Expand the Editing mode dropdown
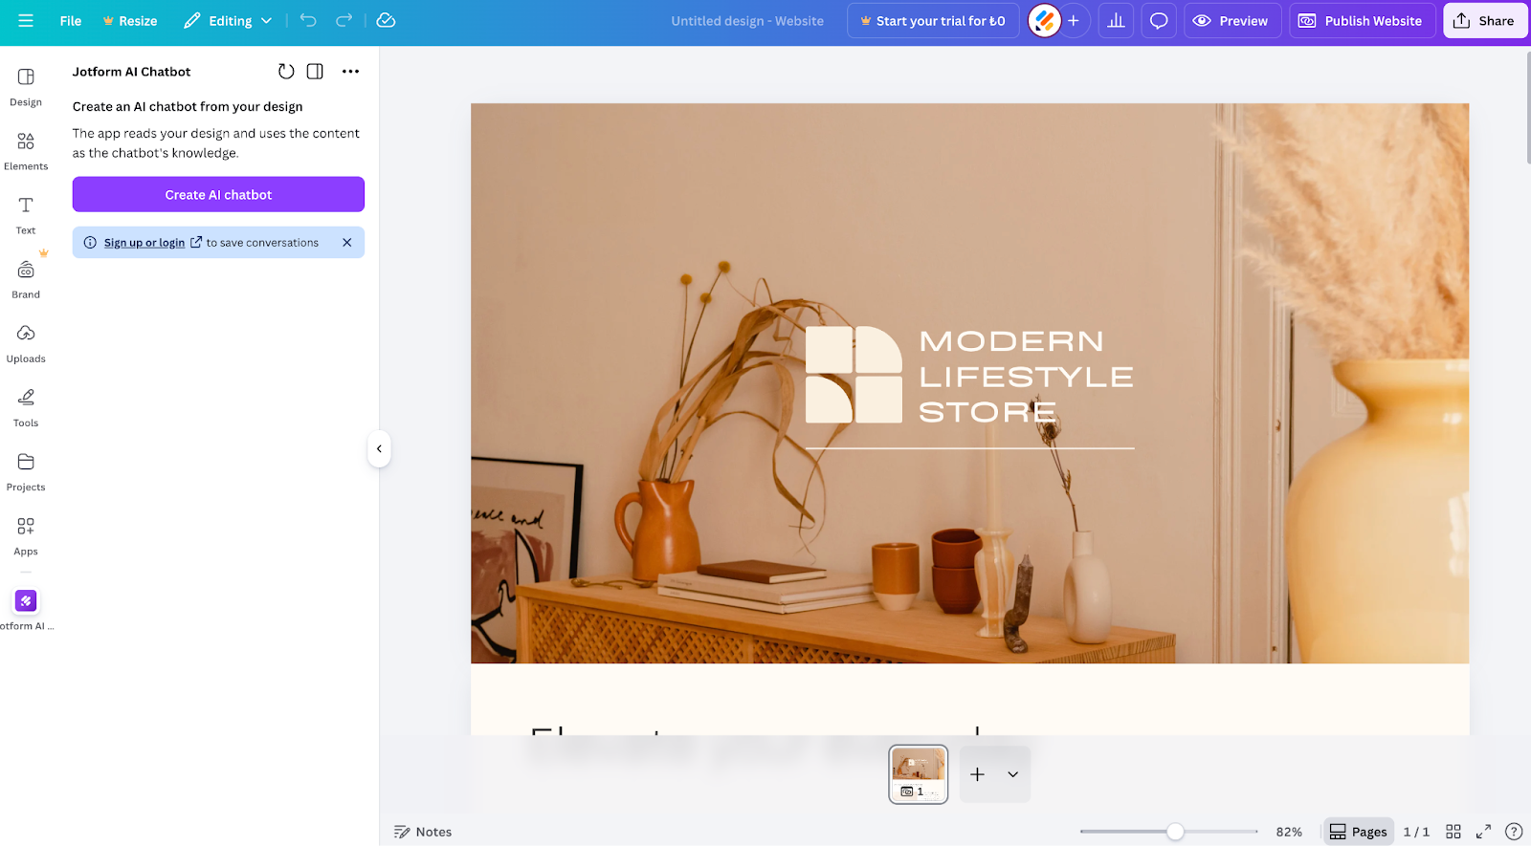 [x=228, y=20]
